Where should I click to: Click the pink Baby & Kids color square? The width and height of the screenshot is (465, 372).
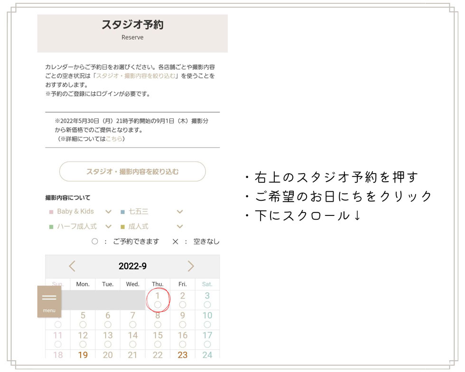(51, 212)
